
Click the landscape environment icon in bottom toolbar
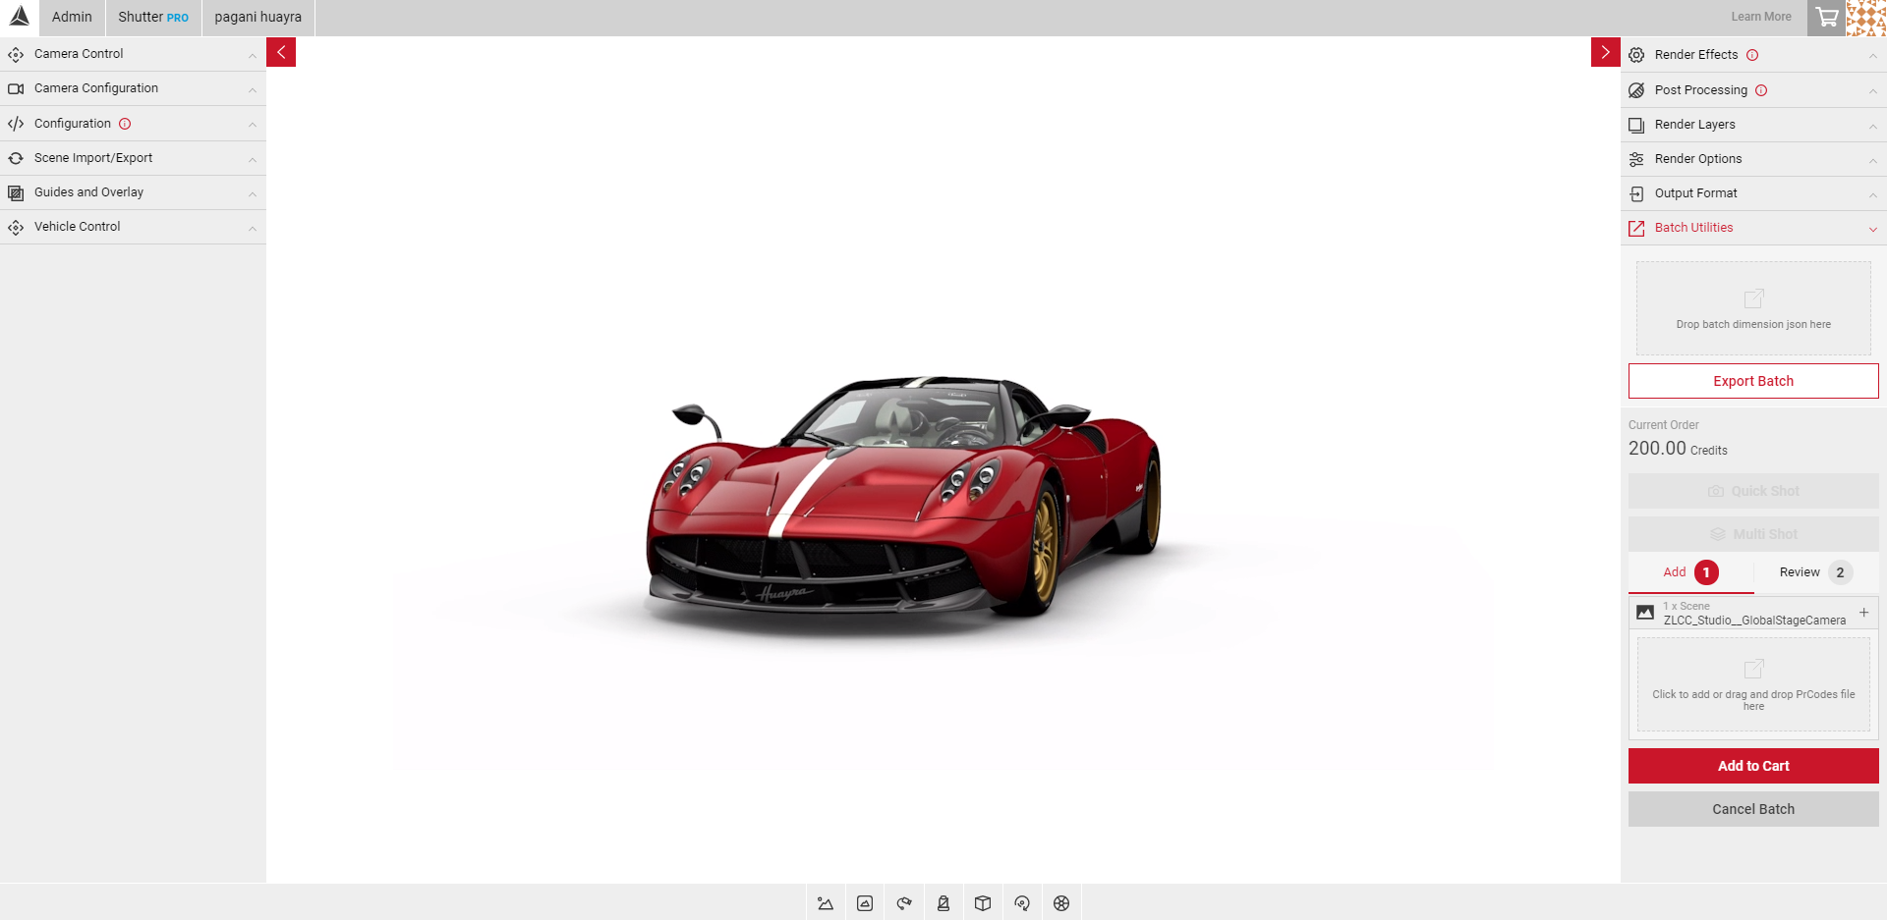click(x=826, y=903)
